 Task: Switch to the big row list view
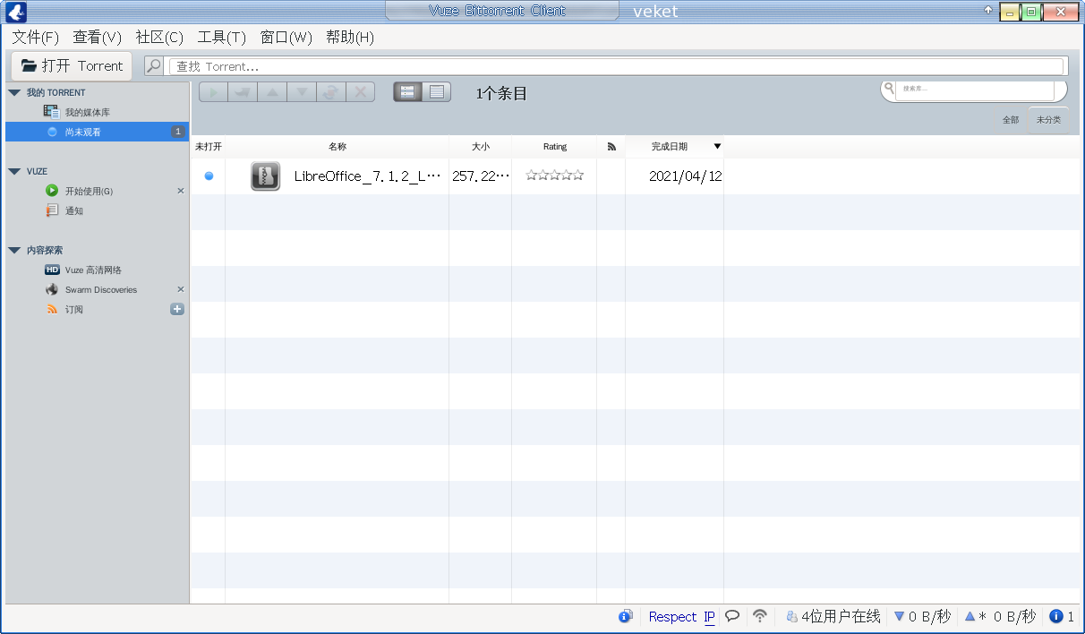pyautogui.click(x=407, y=91)
